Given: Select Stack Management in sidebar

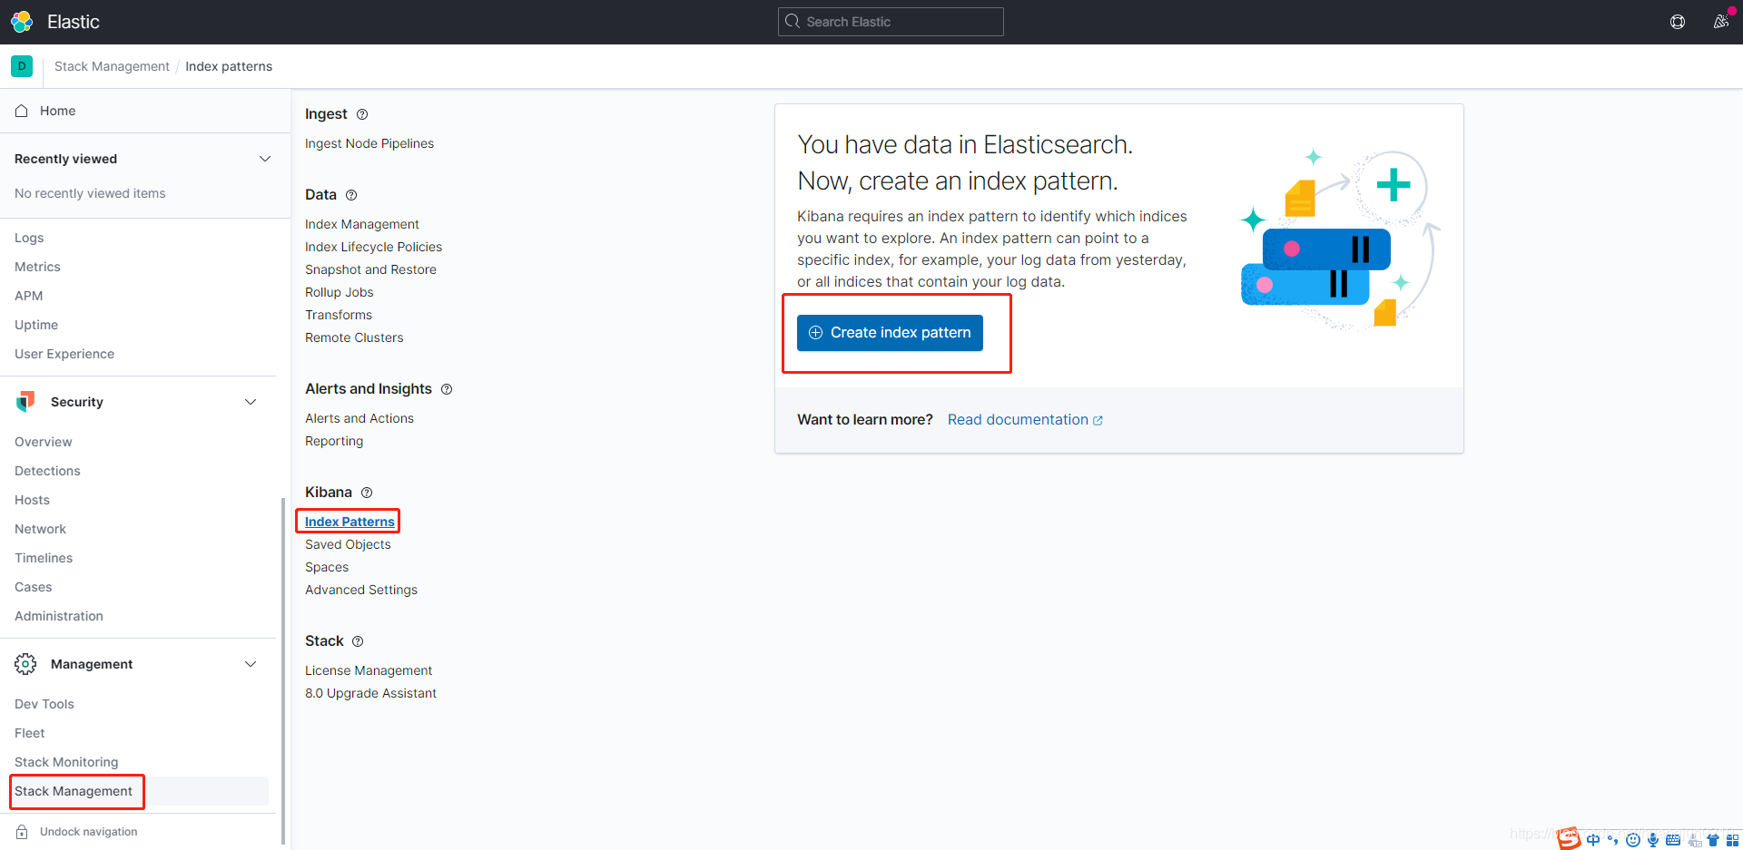Looking at the screenshot, I should 74,791.
